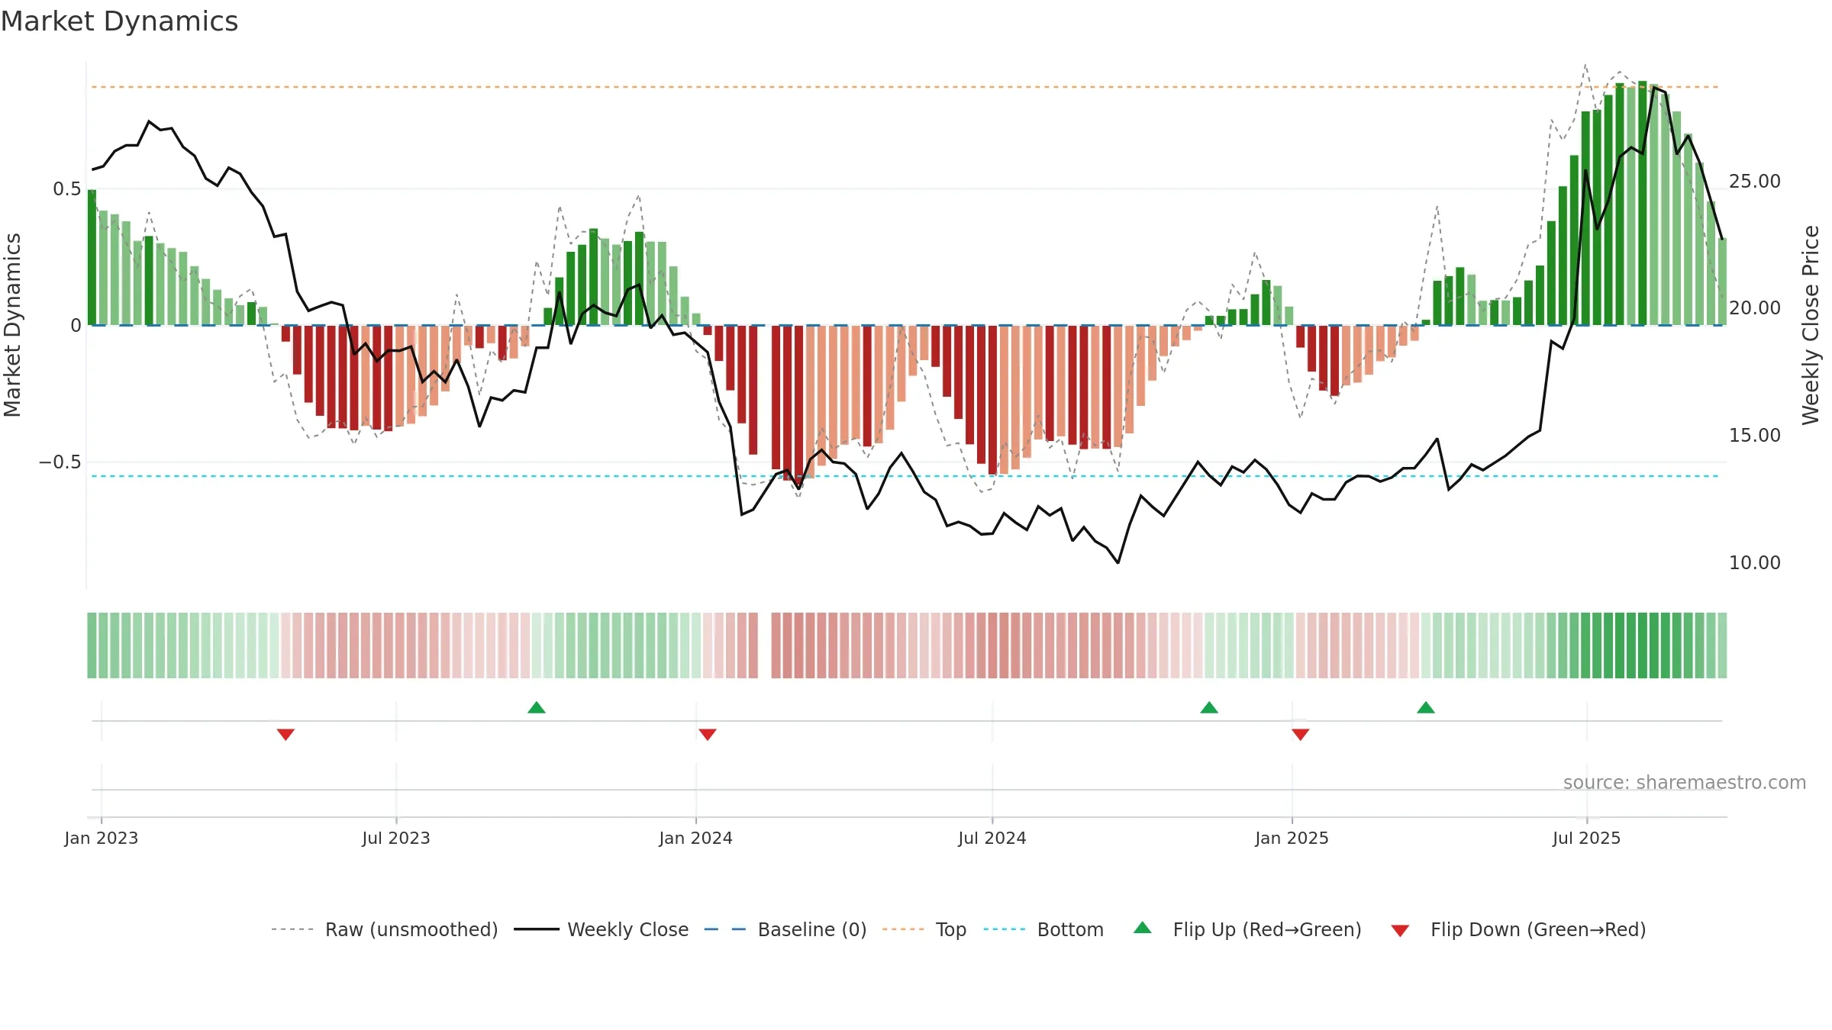Click the Jul 2025 axis label
The image size is (1832, 1030).
(x=1587, y=838)
